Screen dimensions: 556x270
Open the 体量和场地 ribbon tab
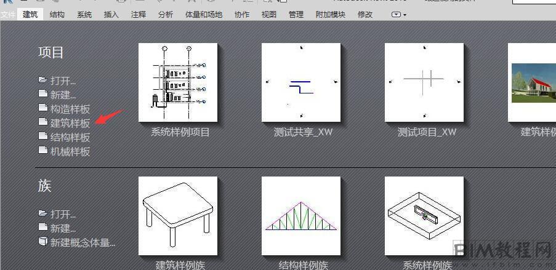(204, 15)
